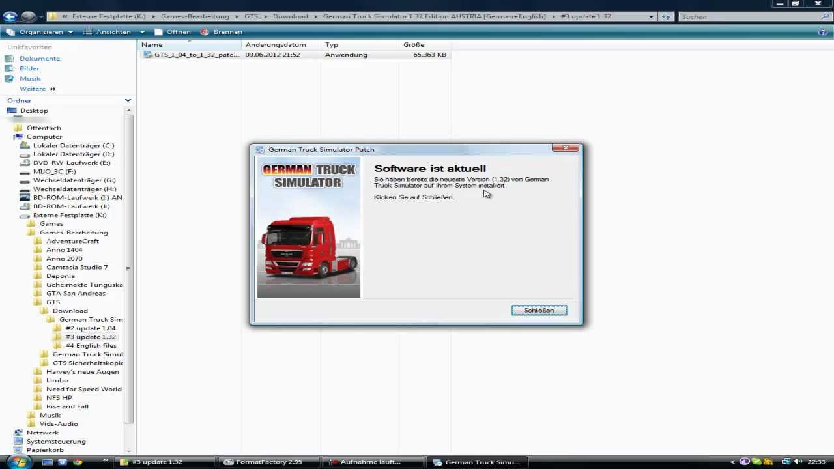Select 'Download' in the address breadcrumb
Viewport: 834px width, 469px height.
click(290, 16)
